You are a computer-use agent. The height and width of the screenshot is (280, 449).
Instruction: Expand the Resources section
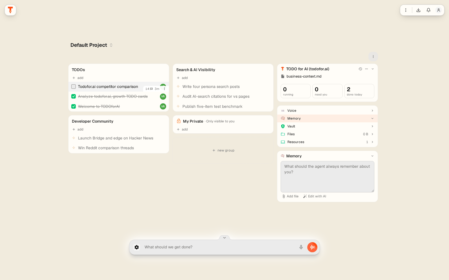pyautogui.click(x=327, y=142)
